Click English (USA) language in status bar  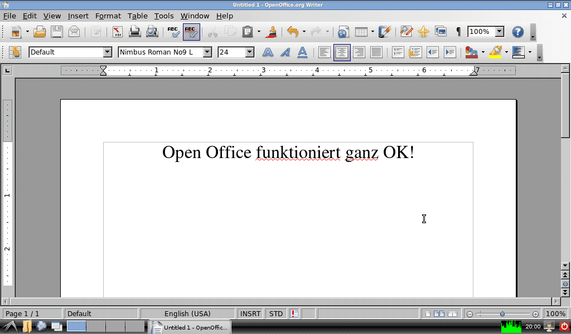click(x=187, y=313)
